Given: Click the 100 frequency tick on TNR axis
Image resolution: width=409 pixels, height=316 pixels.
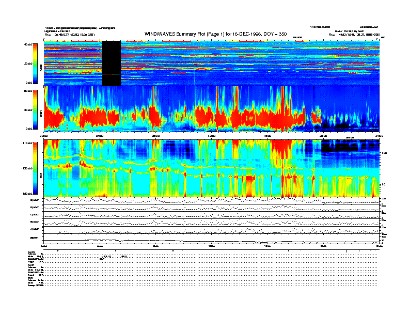Looking at the screenshot, I should click(x=384, y=153).
